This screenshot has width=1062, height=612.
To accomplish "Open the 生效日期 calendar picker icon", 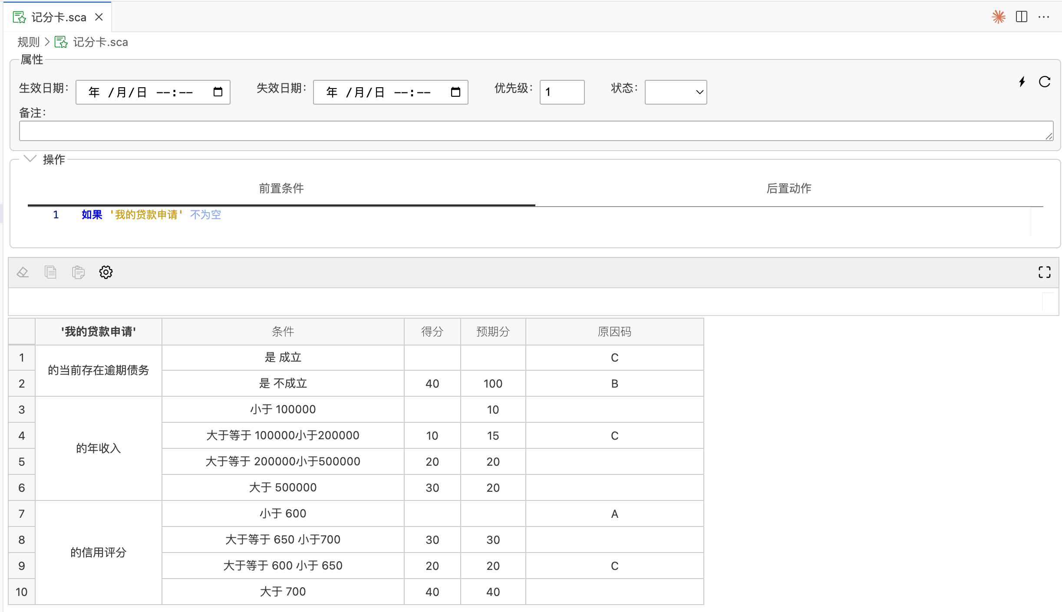I will point(218,92).
